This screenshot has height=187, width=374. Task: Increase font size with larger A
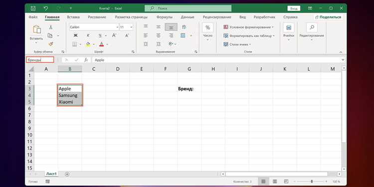pyautogui.click(x=114, y=35)
